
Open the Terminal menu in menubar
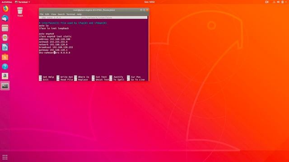click(x=71, y=14)
